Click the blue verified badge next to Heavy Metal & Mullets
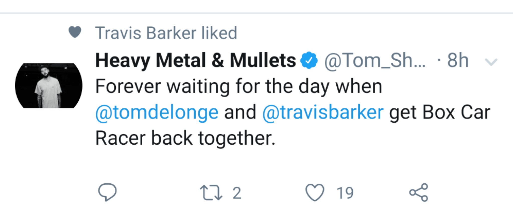 coord(309,60)
